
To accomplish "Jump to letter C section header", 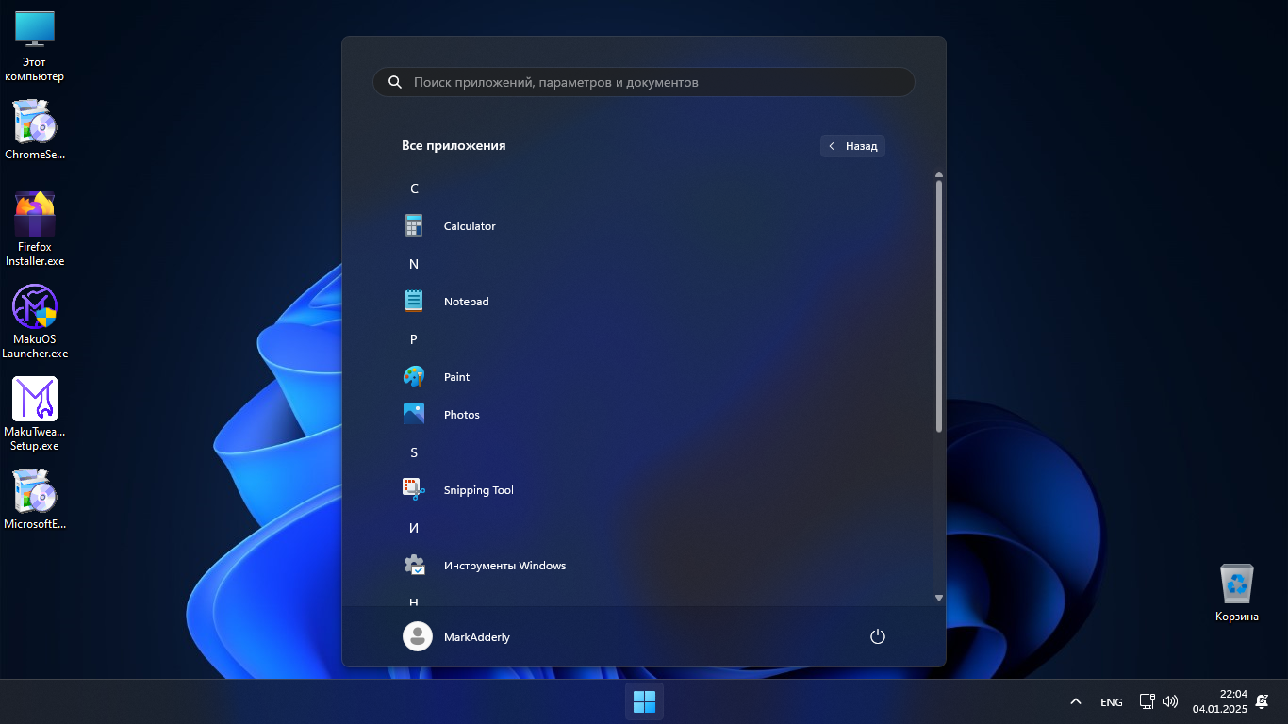I will (414, 189).
